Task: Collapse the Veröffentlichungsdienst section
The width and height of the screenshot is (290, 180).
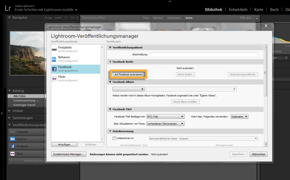Action: [110, 47]
